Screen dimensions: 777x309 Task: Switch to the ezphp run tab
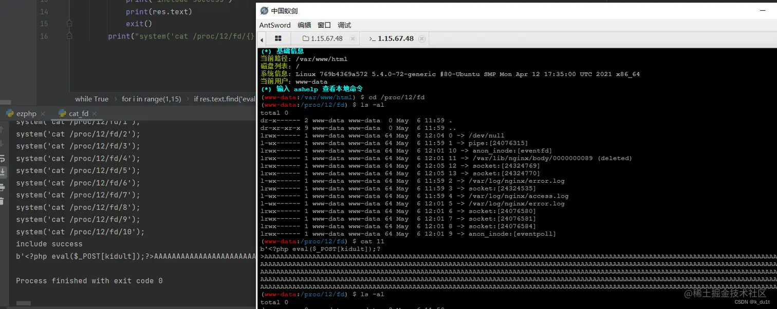tap(26, 113)
